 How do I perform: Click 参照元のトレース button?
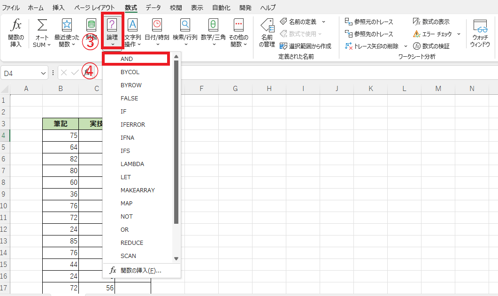point(369,22)
